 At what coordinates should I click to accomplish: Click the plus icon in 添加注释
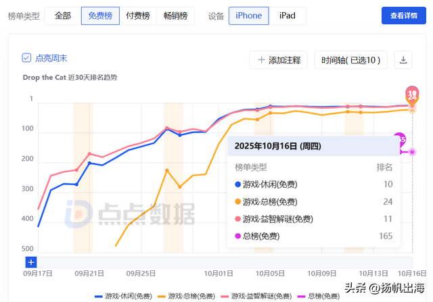(261, 60)
